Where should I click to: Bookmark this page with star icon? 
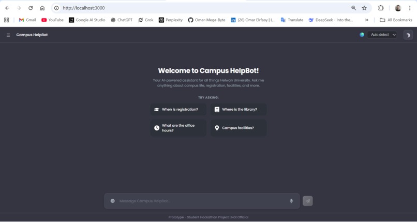[364, 8]
